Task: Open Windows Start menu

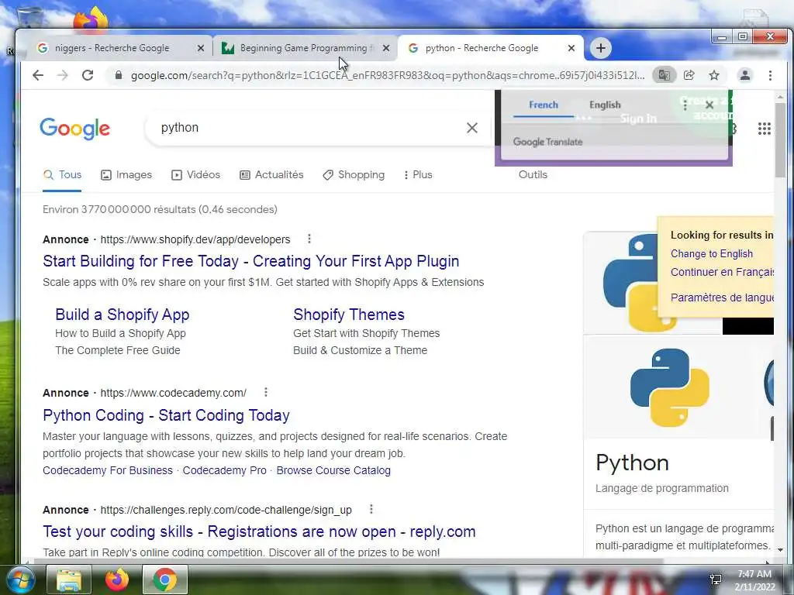Action: pos(19,580)
